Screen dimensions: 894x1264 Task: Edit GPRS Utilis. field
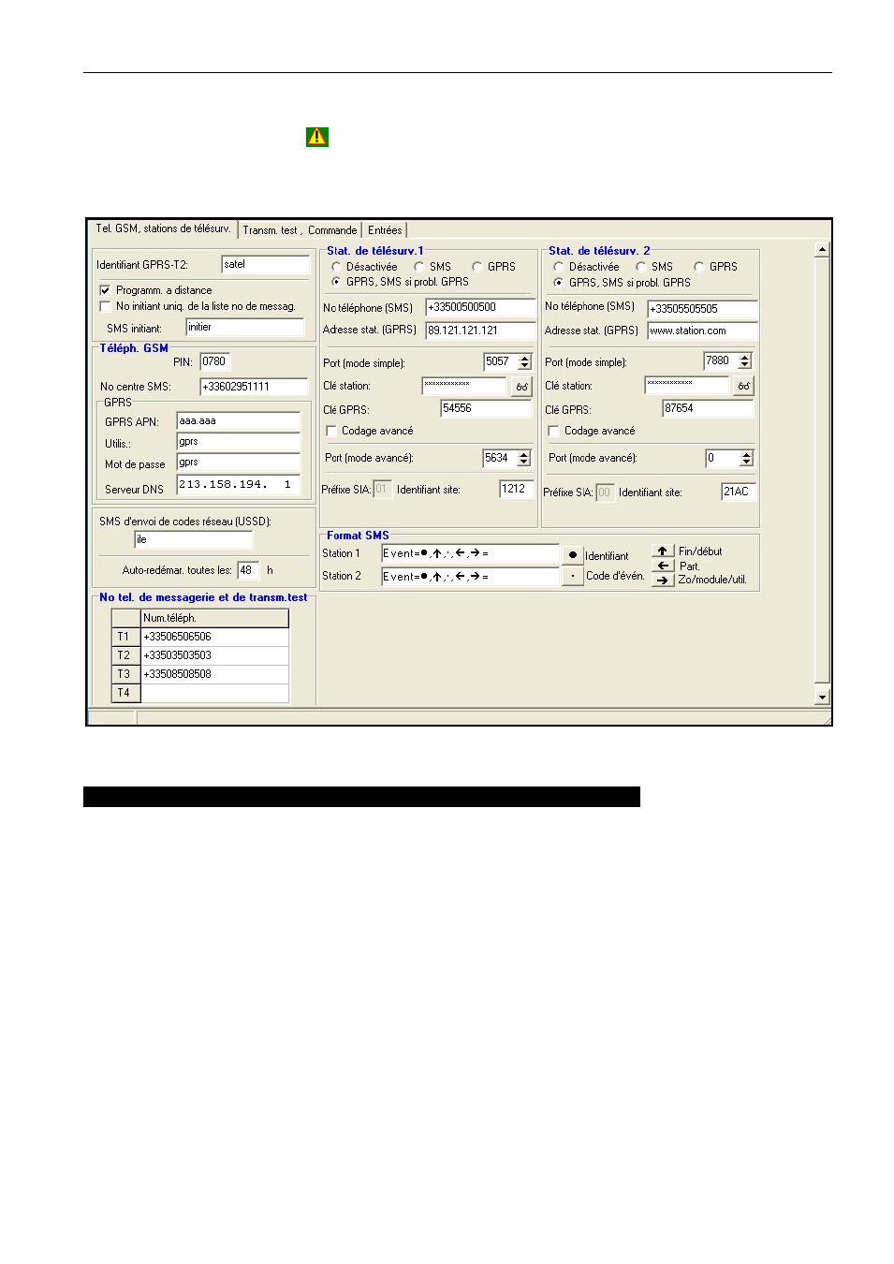click(x=239, y=442)
